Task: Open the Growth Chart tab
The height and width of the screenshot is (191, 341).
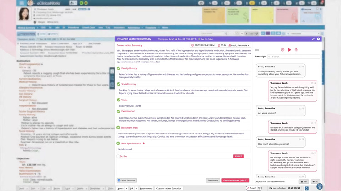Action: point(89,28)
